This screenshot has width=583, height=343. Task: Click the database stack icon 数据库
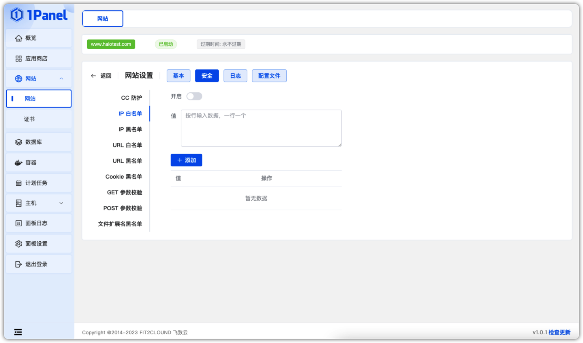click(19, 142)
